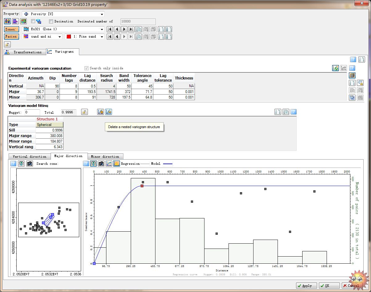
Task: Select the Minor direction tab
Action: pos(105,156)
